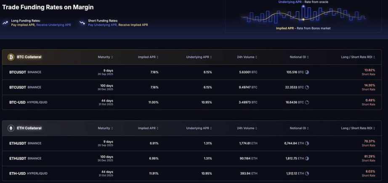
Task: Open the BTC-USD Hyperliquid market row
Action: click(28, 102)
